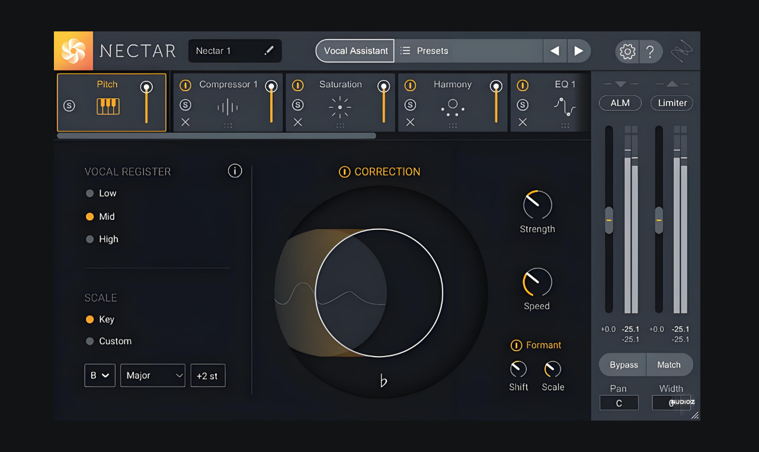Viewport: 759px width, 452px height.
Task: Adjust the Speed knob
Action: [537, 282]
